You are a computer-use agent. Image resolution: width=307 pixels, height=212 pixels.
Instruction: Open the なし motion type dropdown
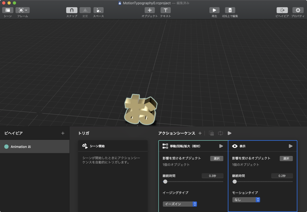pos(246,200)
